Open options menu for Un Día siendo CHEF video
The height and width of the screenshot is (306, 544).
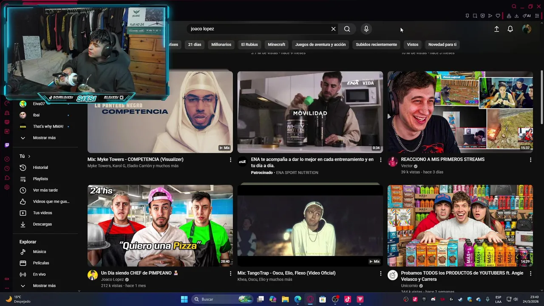point(230,273)
